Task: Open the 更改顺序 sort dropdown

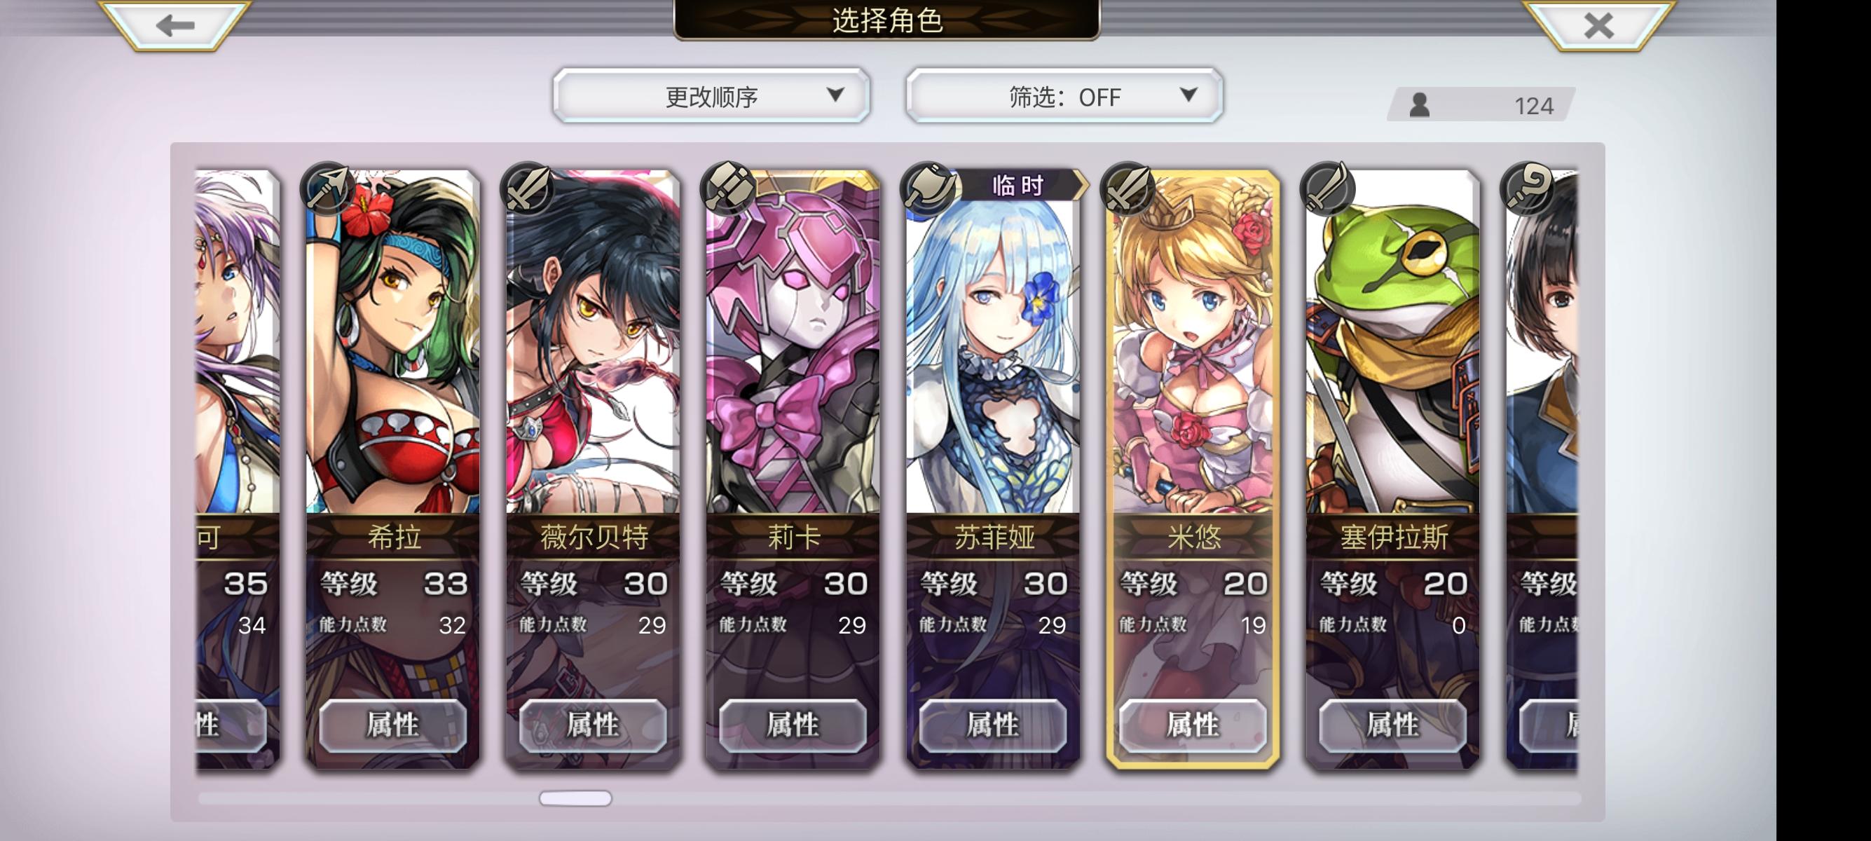Action: click(711, 96)
